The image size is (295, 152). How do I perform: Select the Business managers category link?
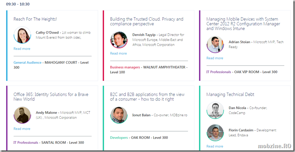tap(125, 67)
